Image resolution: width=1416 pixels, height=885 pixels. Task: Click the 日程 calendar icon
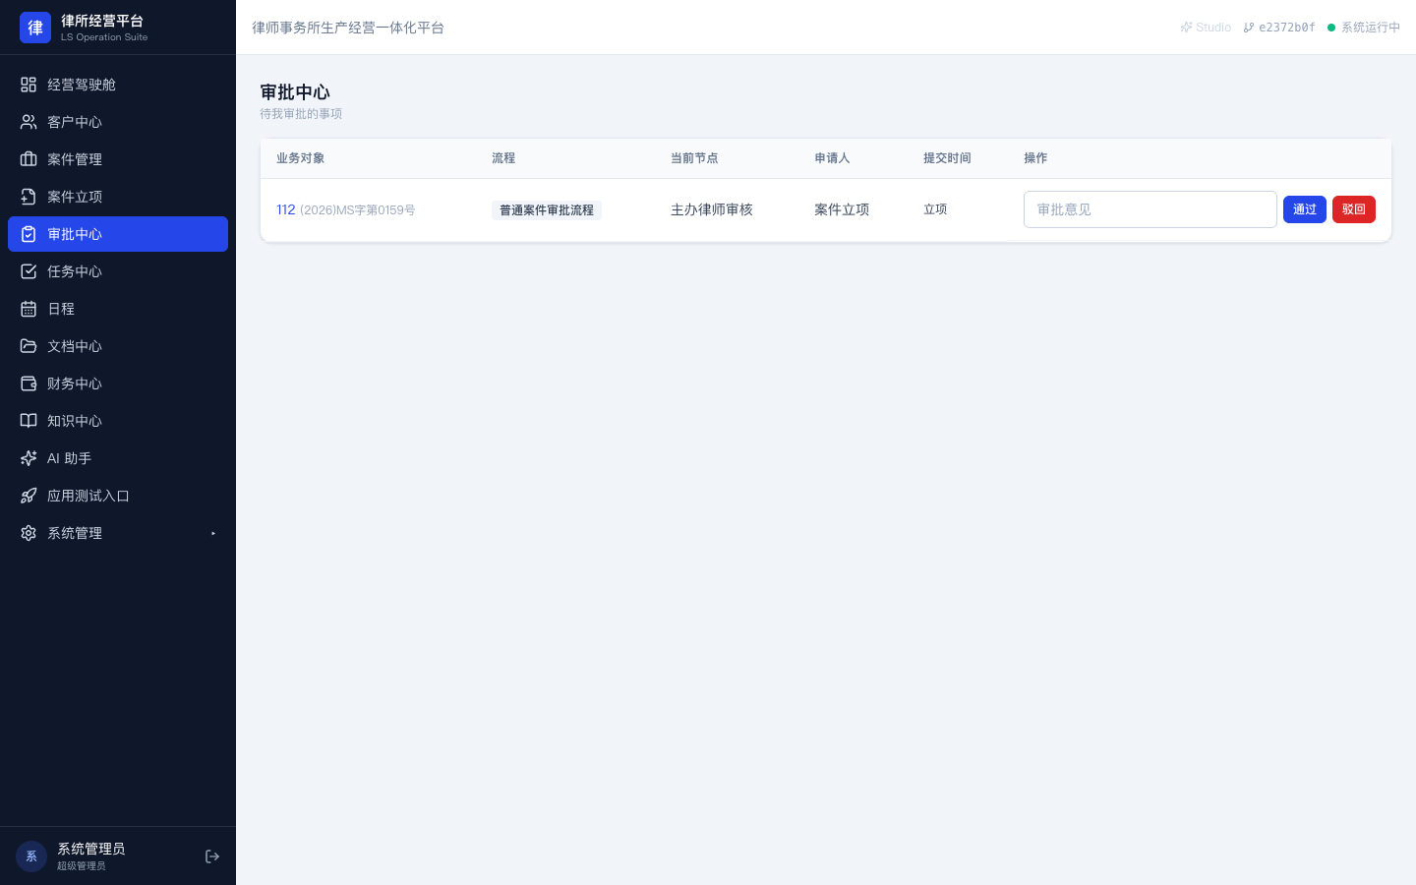coord(29,309)
